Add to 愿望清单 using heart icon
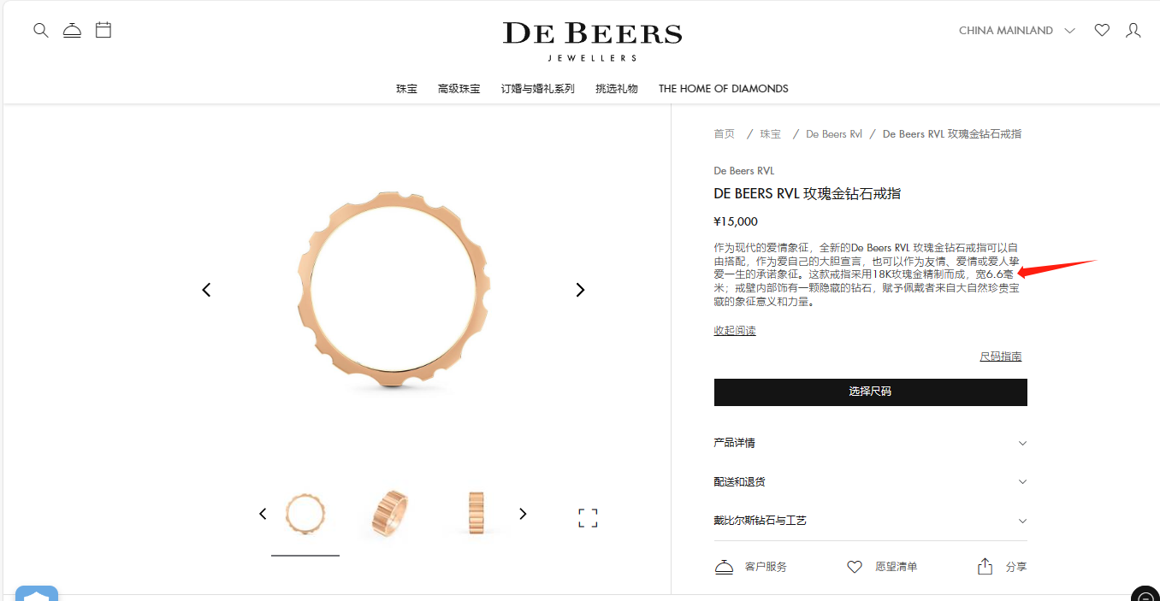 tap(854, 567)
